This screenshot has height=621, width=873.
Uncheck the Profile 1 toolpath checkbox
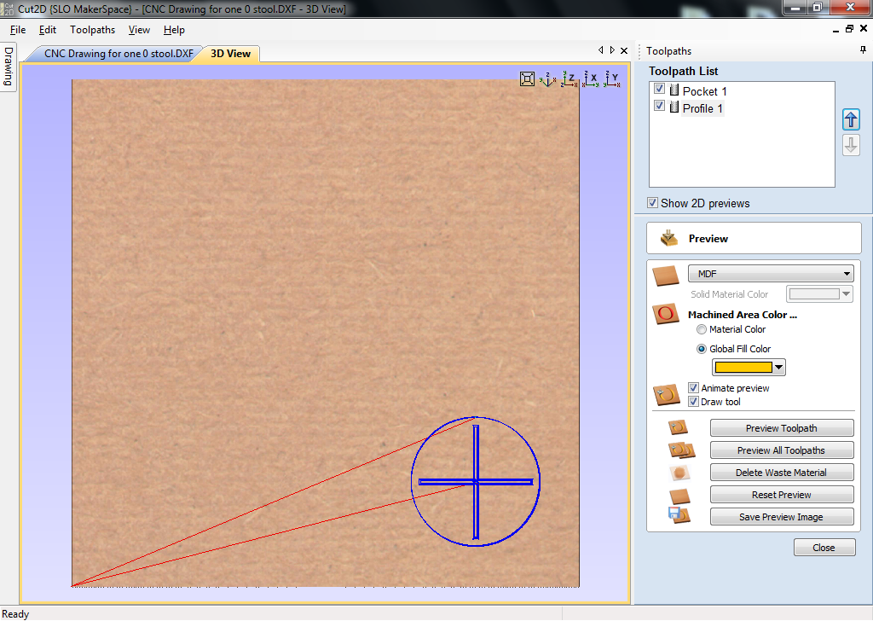(660, 106)
